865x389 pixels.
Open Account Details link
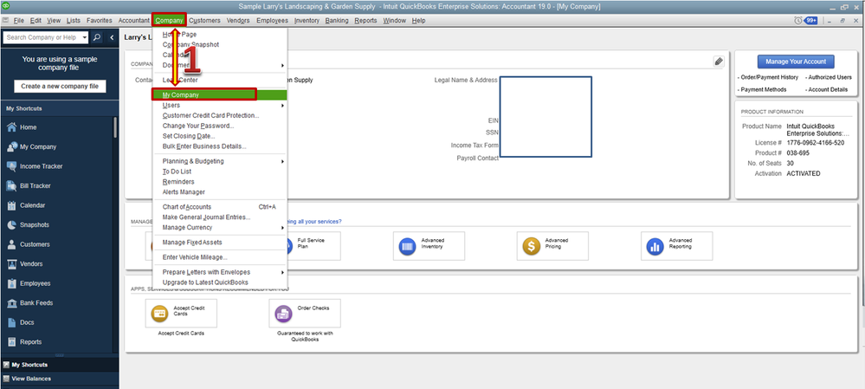[828, 89]
